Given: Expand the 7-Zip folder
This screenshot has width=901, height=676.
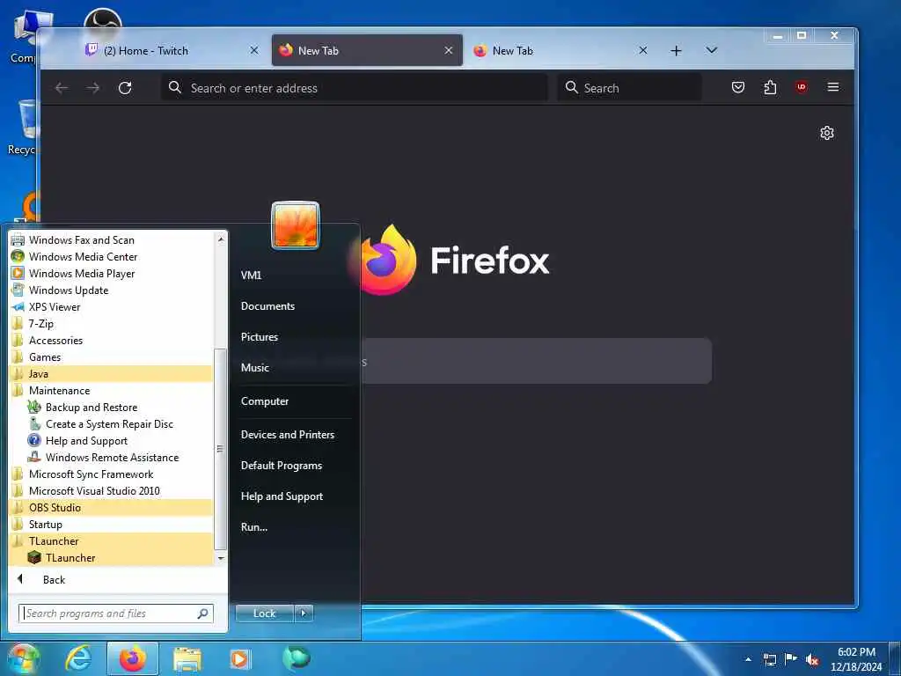Looking at the screenshot, I should pos(111,324).
